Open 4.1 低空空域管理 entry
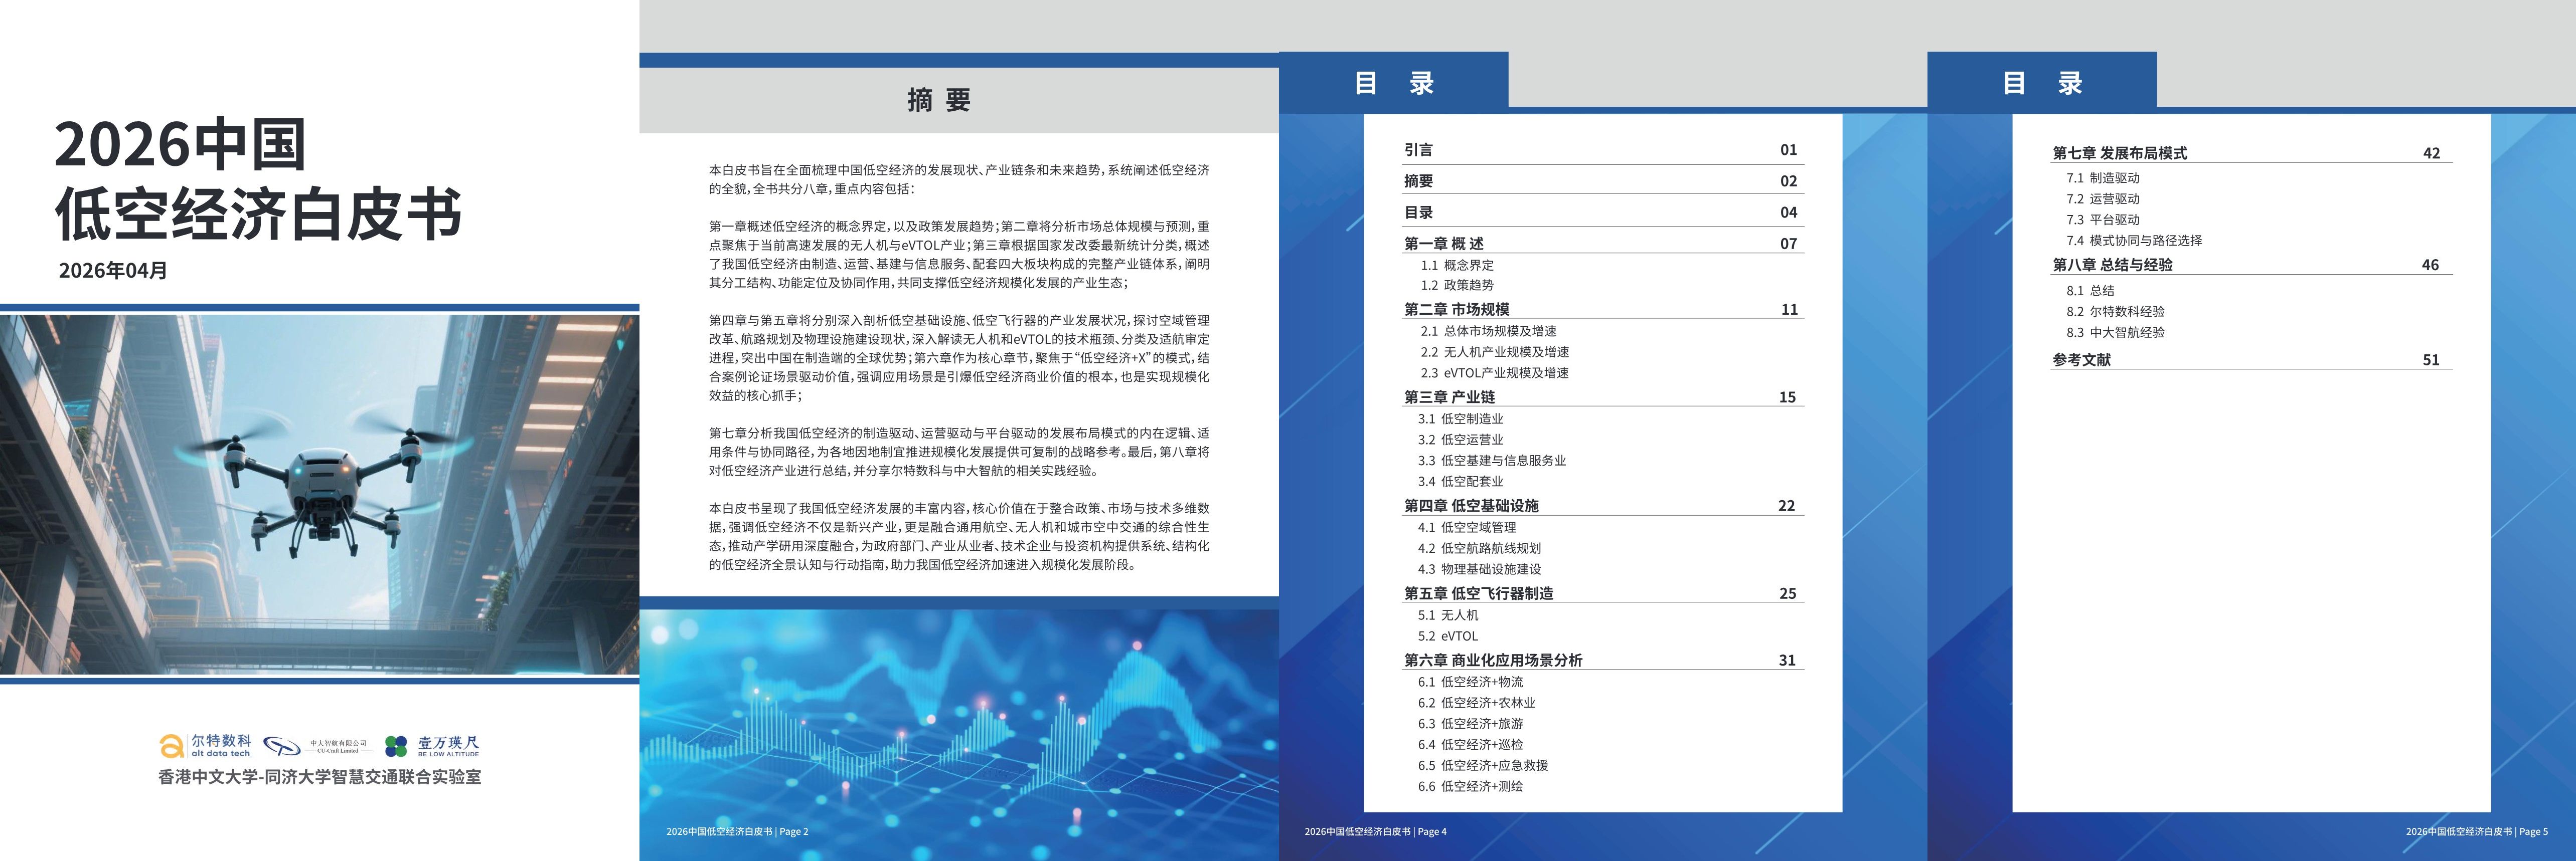The width and height of the screenshot is (2576, 861). (1467, 527)
